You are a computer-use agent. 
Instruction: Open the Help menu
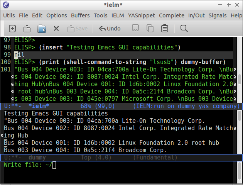tap(236, 15)
